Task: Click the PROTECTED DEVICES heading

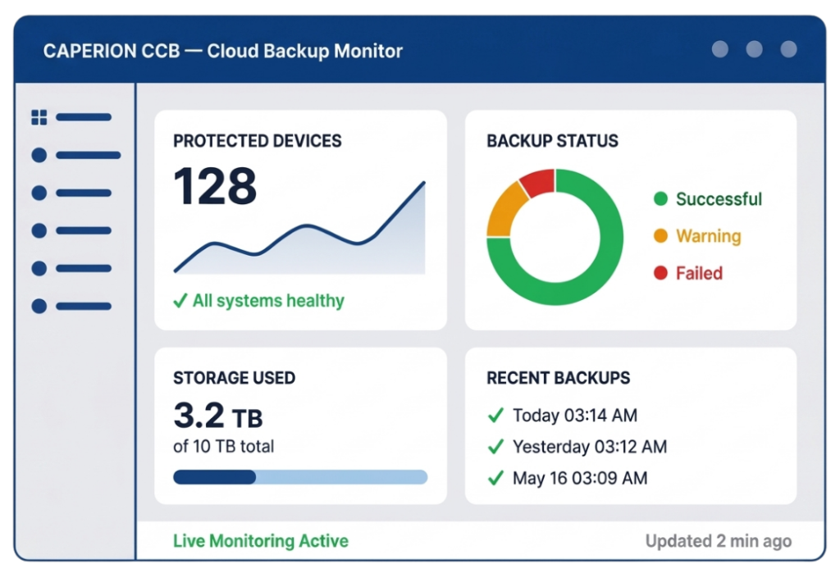Action: [x=257, y=141]
